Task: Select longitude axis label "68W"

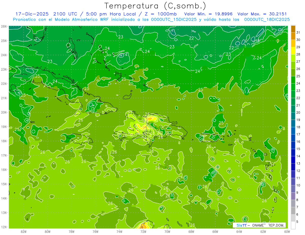Action: [x=191, y=231]
